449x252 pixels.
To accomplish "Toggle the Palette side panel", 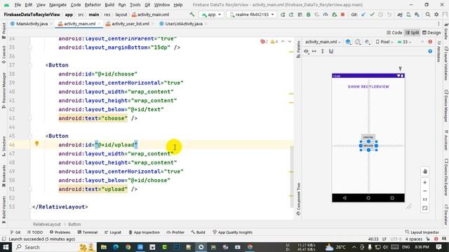I will tap(298, 49).
